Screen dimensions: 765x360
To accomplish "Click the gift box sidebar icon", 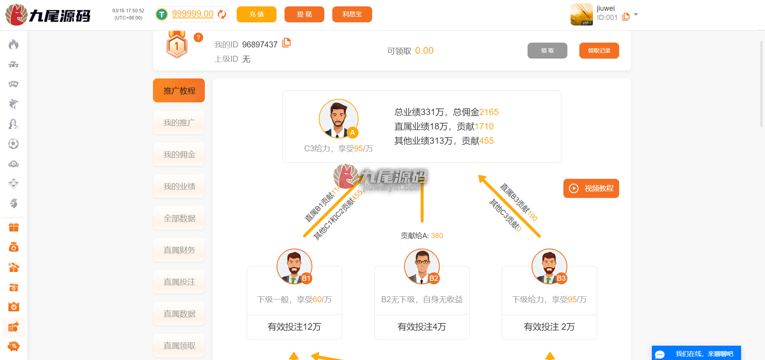I will (14, 227).
